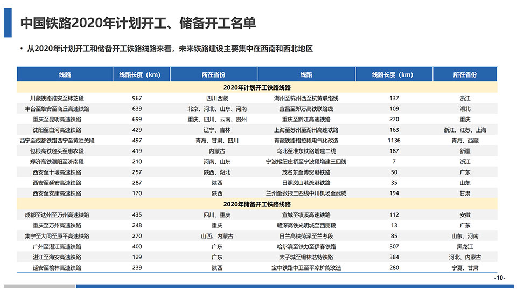Click the 2020年计划开工铁路线路 section header row
This screenshot has width=517, height=291.
click(x=257, y=87)
